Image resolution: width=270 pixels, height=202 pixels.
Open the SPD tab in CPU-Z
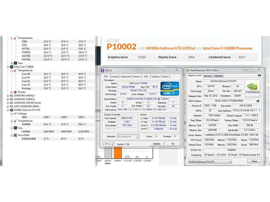click(146, 77)
